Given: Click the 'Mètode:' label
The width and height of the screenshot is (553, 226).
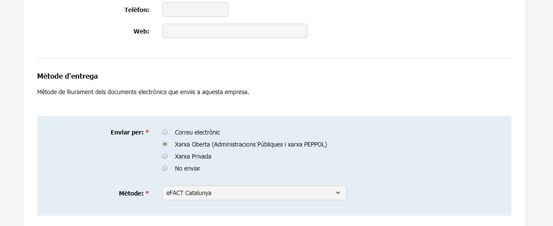Looking at the screenshot, I should click(131, 193).
